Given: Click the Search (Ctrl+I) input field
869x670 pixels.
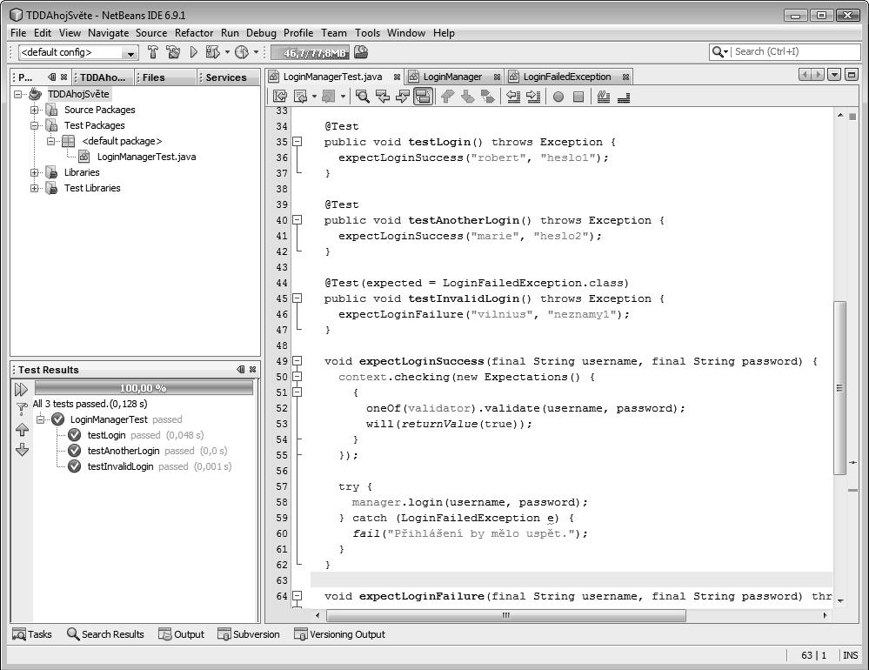Looking at the screenshot, I should pos(796,51).
